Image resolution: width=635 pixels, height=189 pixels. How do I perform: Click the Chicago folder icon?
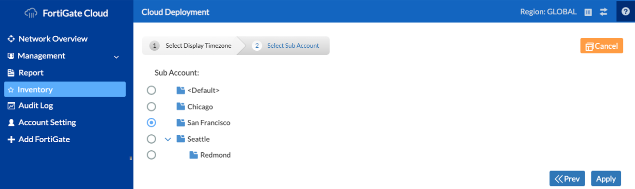tap(181, 106)
